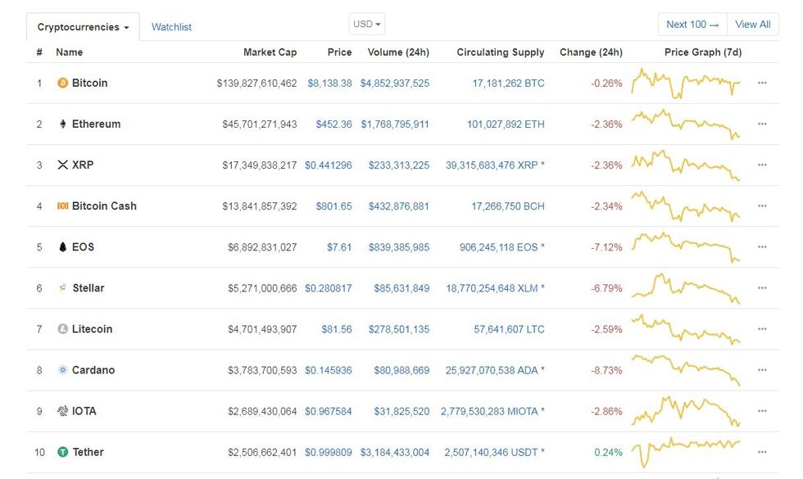This screenshot has height=479, width=803.
Task: Click the Ethereum diamond logo icon
Action: coord(62,124)
